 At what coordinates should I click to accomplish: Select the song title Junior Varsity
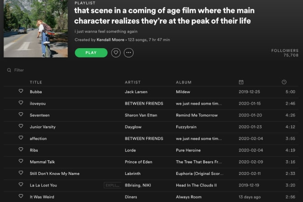(x=43, y=127)
